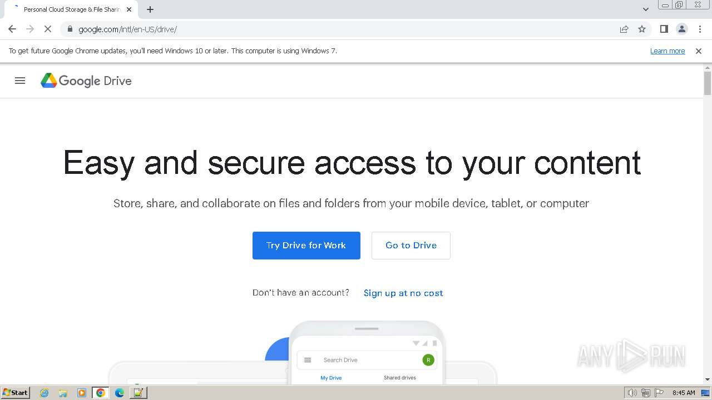Go back to previous page
Screen dimensions: 712x400
tap(12, 29)
